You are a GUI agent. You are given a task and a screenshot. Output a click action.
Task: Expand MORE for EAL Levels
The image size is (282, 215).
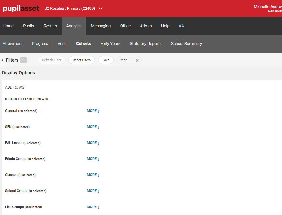coord(93,143)
